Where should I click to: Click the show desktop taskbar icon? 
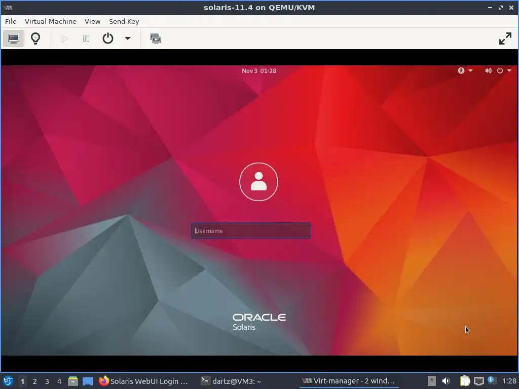88,381
